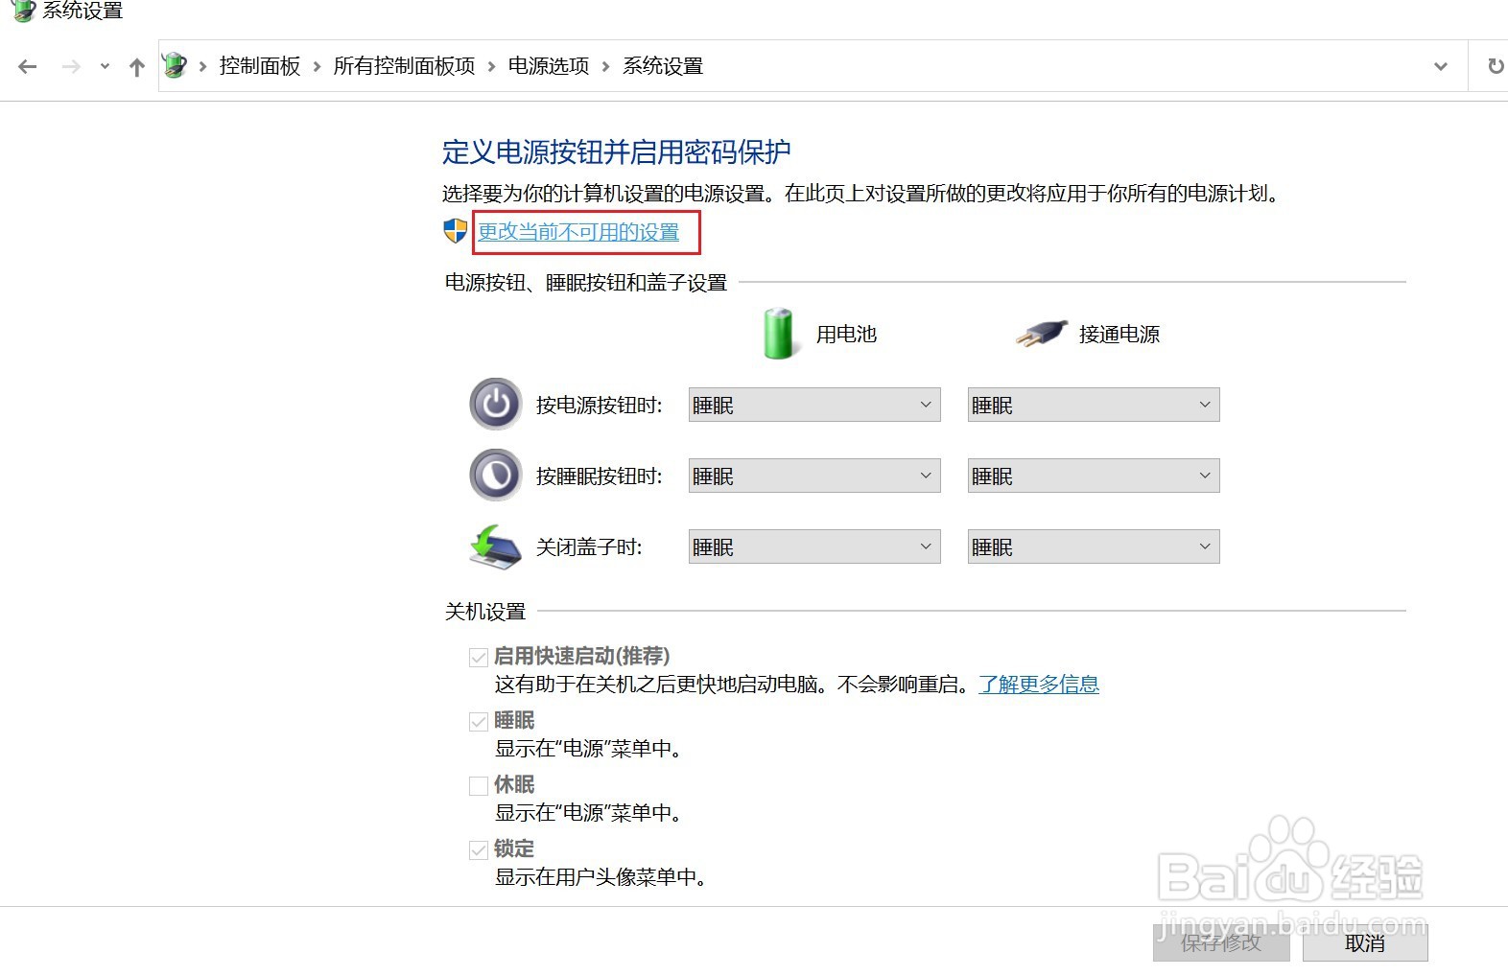Image resolution: width=1508 pixels, height=976 pixels.
Task: Open recent locations dropdown chevron
Action: 105,66
